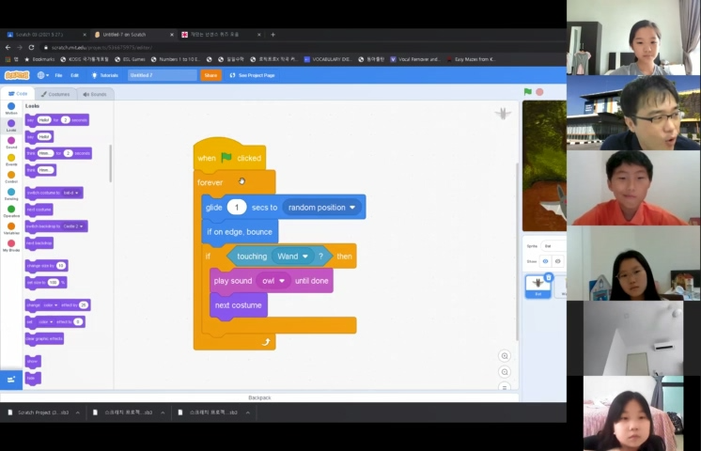Zoom in the code workspace

[505, 356]
